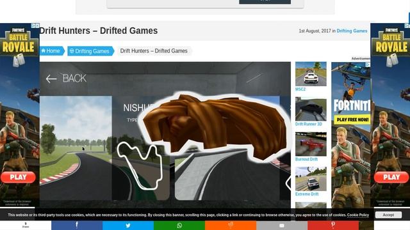Share page on Reddit

click(x=231, y=225)
